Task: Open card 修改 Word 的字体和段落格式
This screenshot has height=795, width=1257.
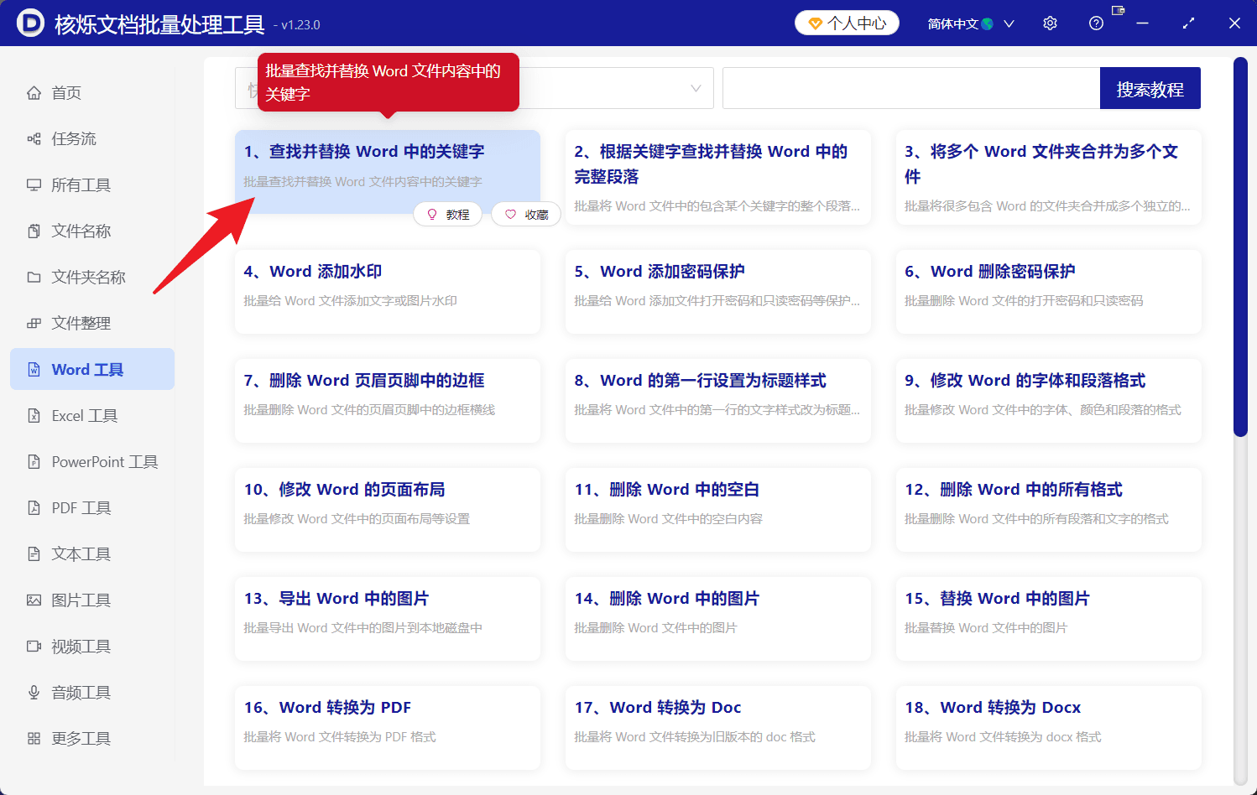Action: (x=1049, y=401)
